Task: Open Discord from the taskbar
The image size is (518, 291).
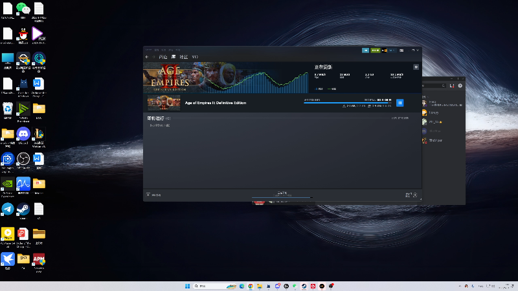Action: coord(278,286)
